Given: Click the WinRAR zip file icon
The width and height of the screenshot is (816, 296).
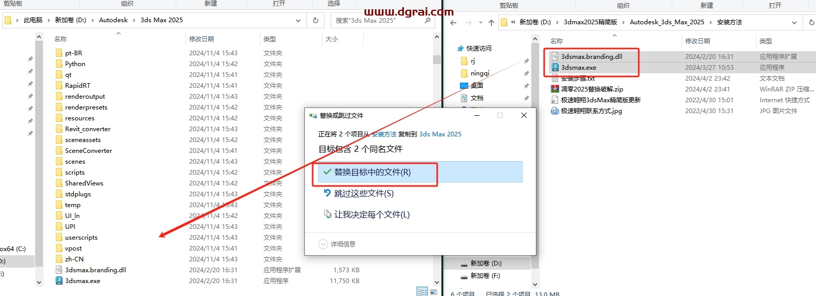Looking at the screenshot, I should [555, 89].
